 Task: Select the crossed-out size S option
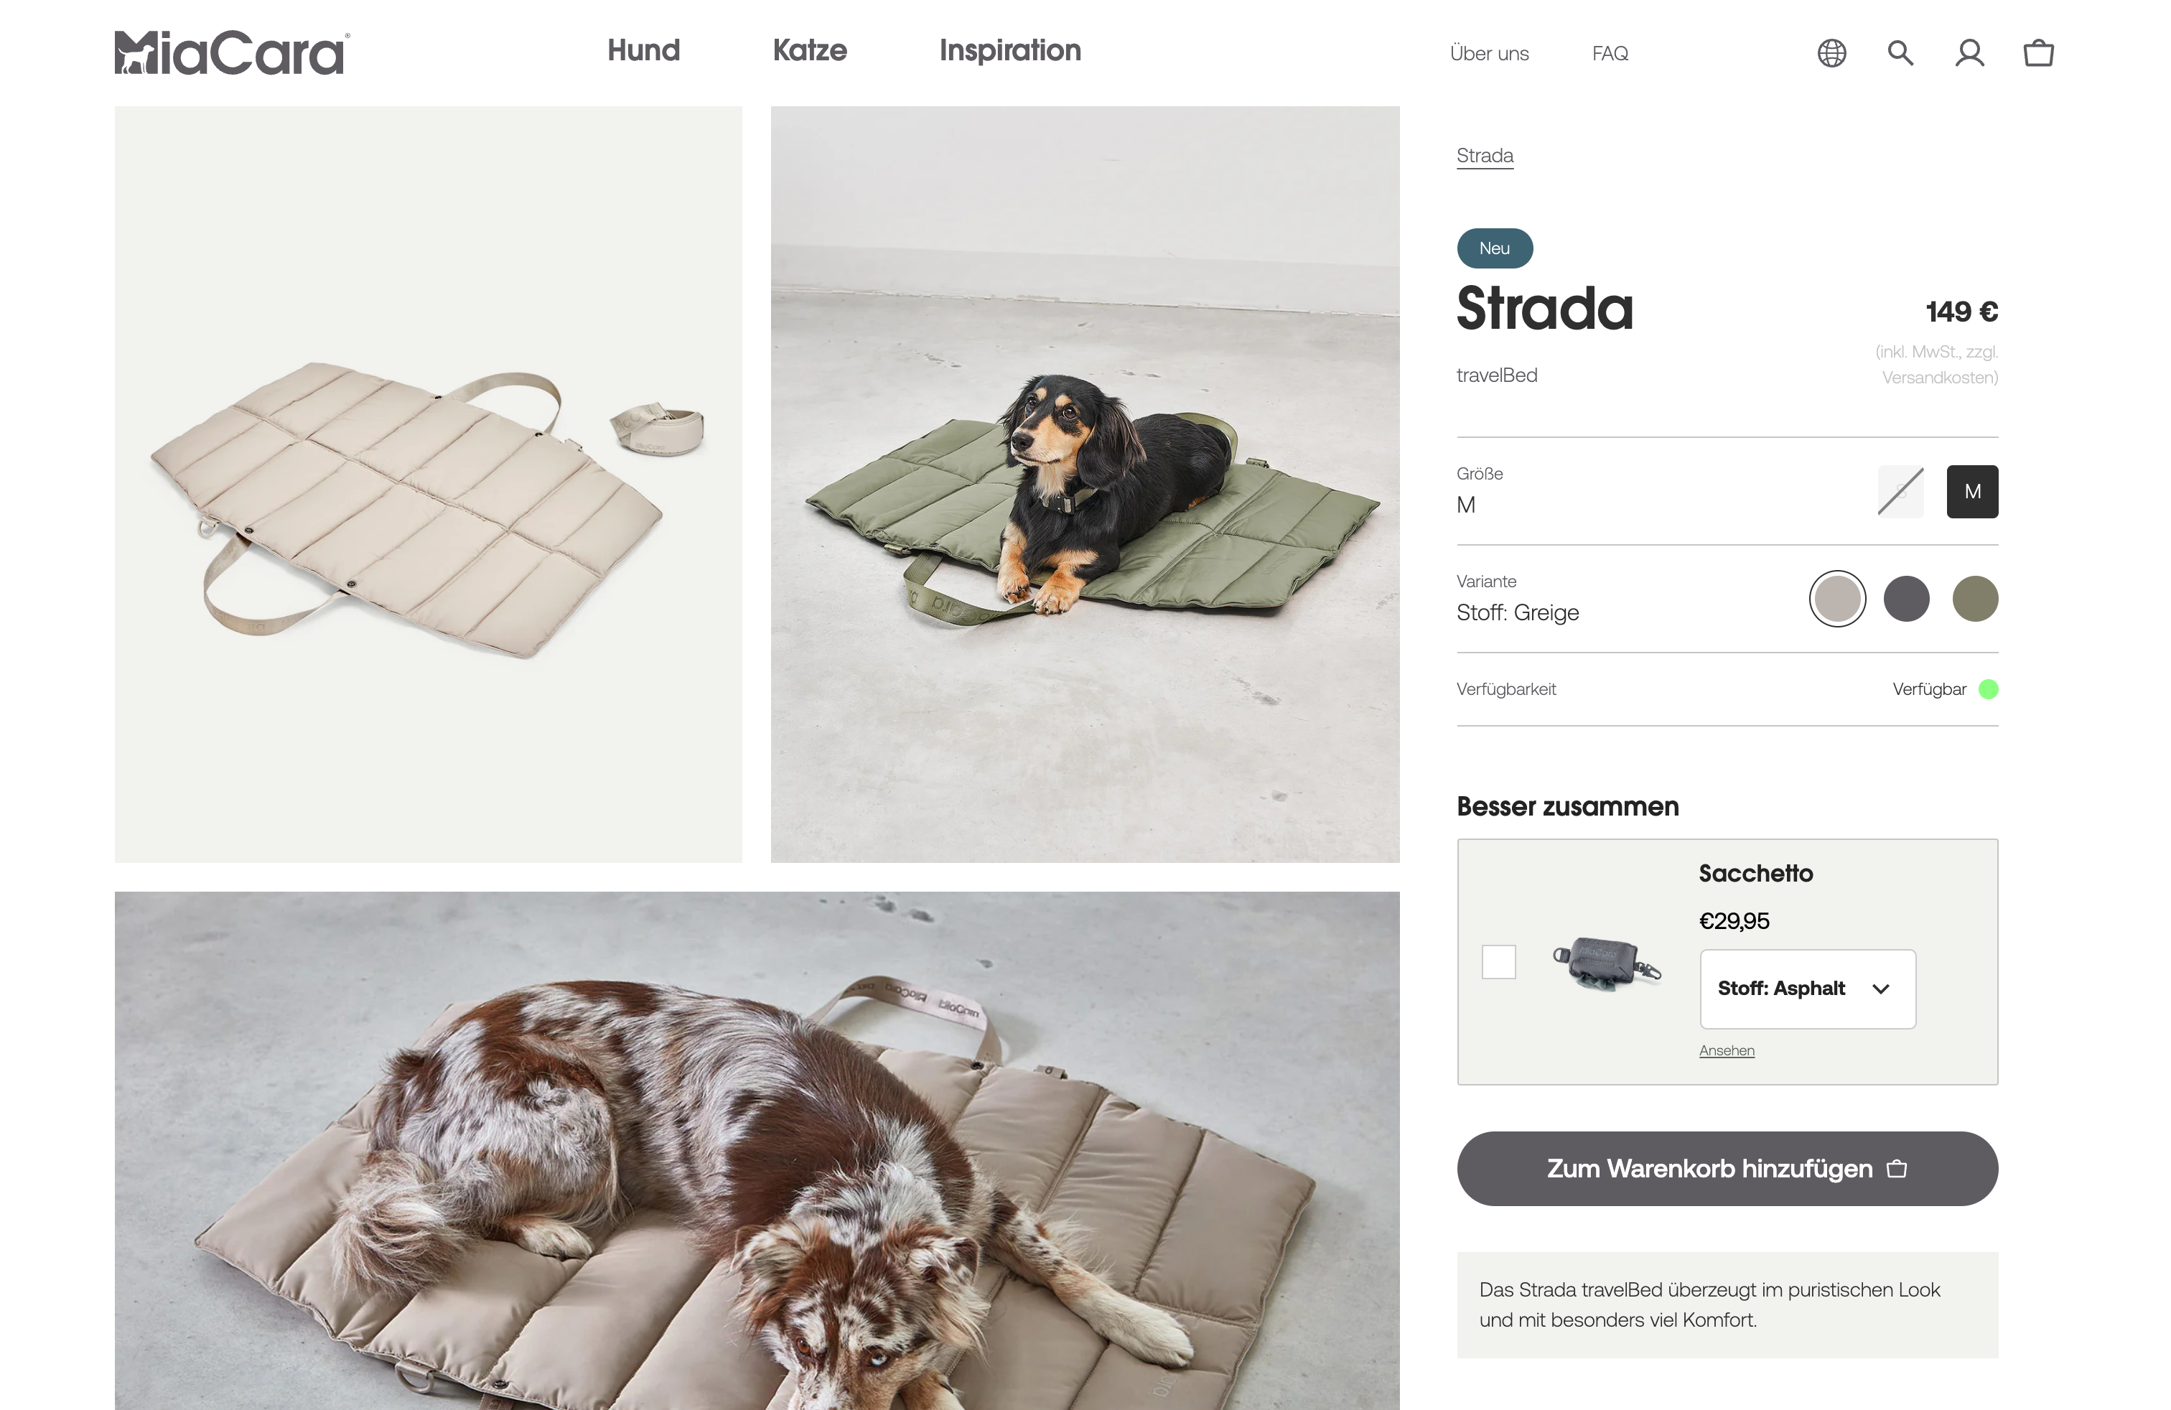coord(1901,492)
